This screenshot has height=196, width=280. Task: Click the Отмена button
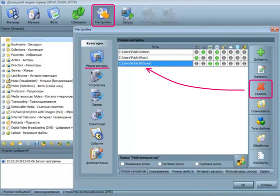tap(266, 185)
